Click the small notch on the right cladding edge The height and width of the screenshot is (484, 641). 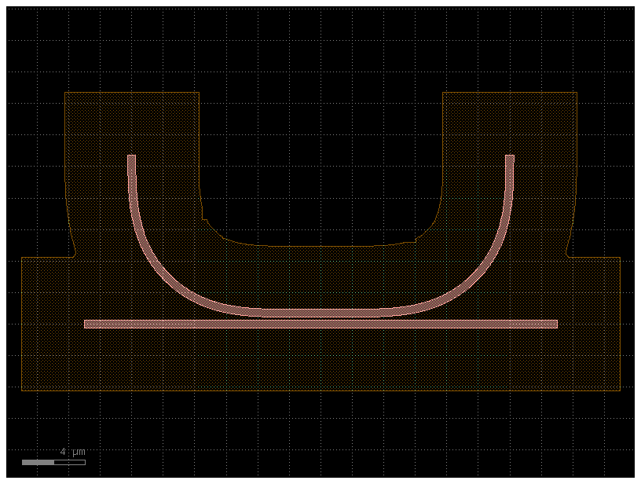pyautogui.click(x=569, y=254)
